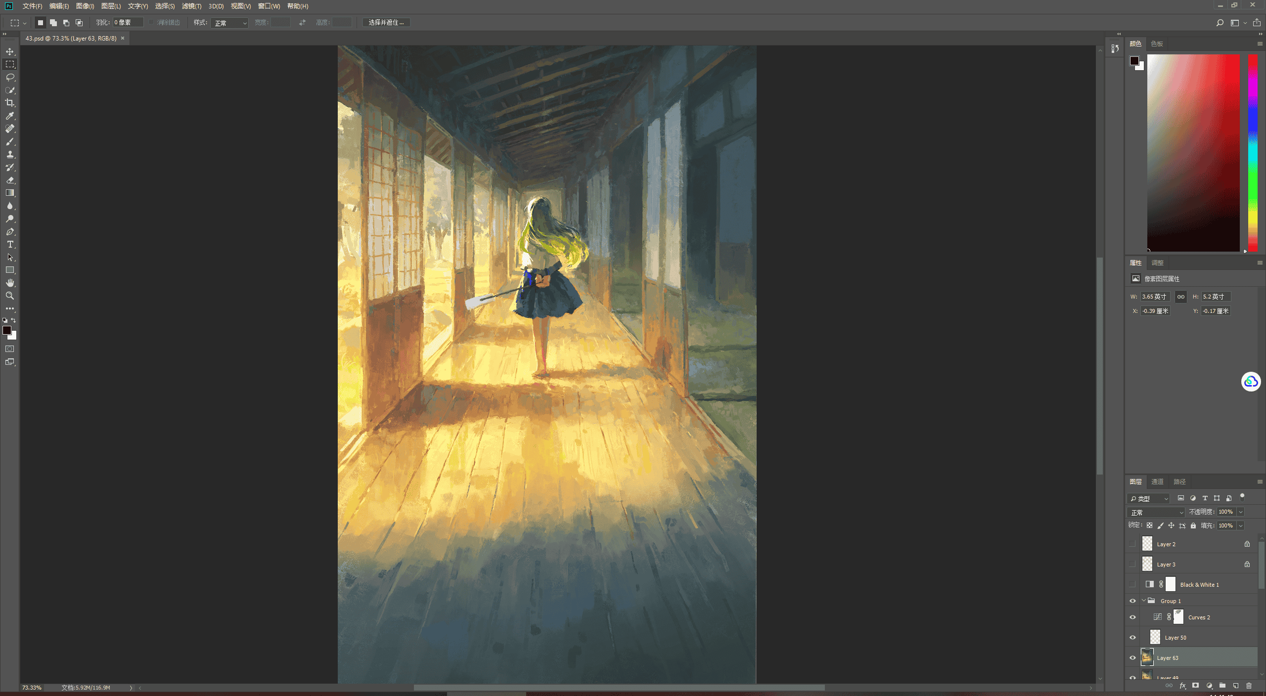This screenshot has height=696, width=1266.
Task: Select the Layer 63 thumbnail
Action: [1147, 657]
